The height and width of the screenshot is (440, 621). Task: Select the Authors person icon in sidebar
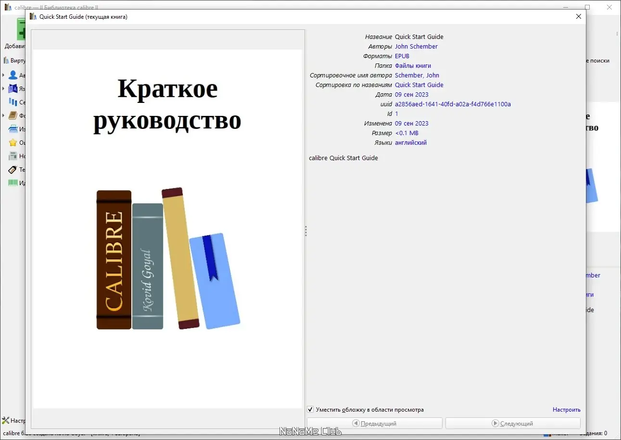coord(13,75)
